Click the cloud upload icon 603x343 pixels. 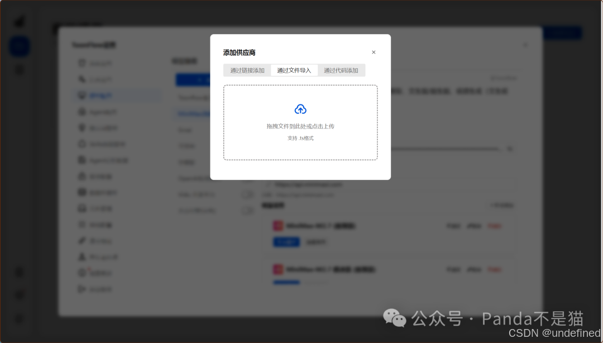(300, 109)
